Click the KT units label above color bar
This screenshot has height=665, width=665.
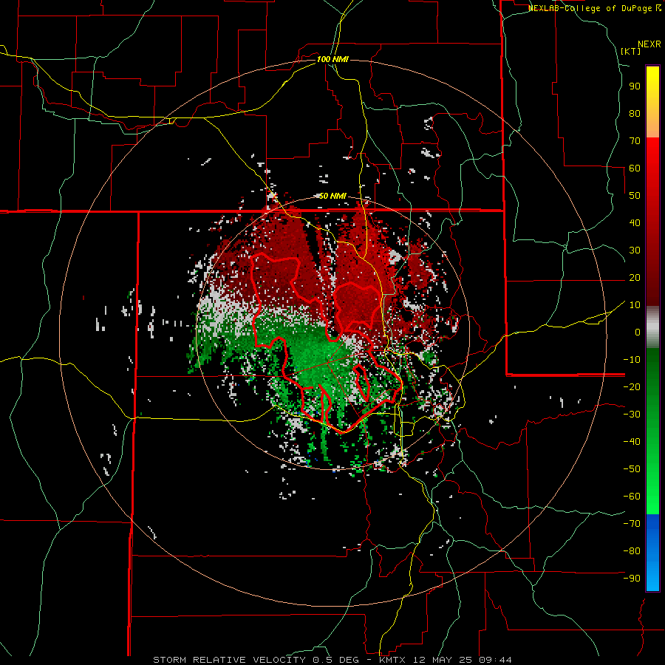coord(631,51)
